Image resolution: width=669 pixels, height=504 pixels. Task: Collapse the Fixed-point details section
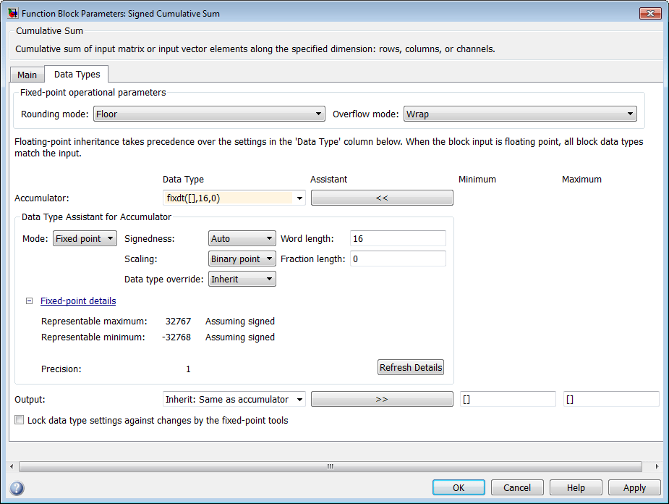(30, 301)
